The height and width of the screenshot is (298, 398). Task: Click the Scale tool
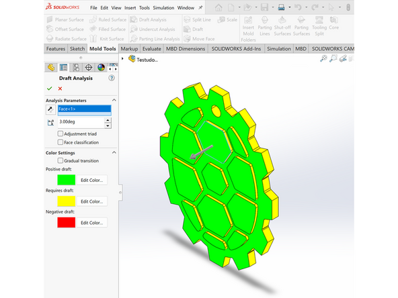(x=227, y=19)
